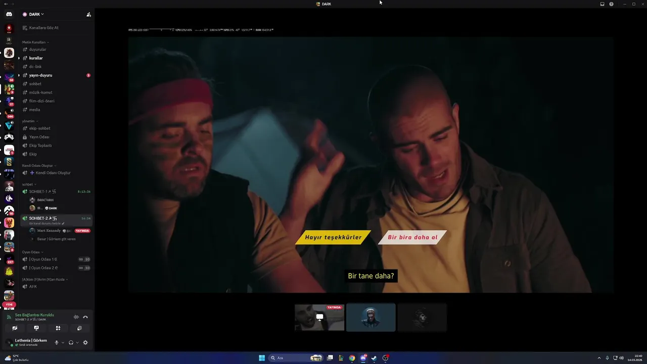This screenshot has height=364, width=647.
Task: Collapse the yönetim category
Action: 30,121
